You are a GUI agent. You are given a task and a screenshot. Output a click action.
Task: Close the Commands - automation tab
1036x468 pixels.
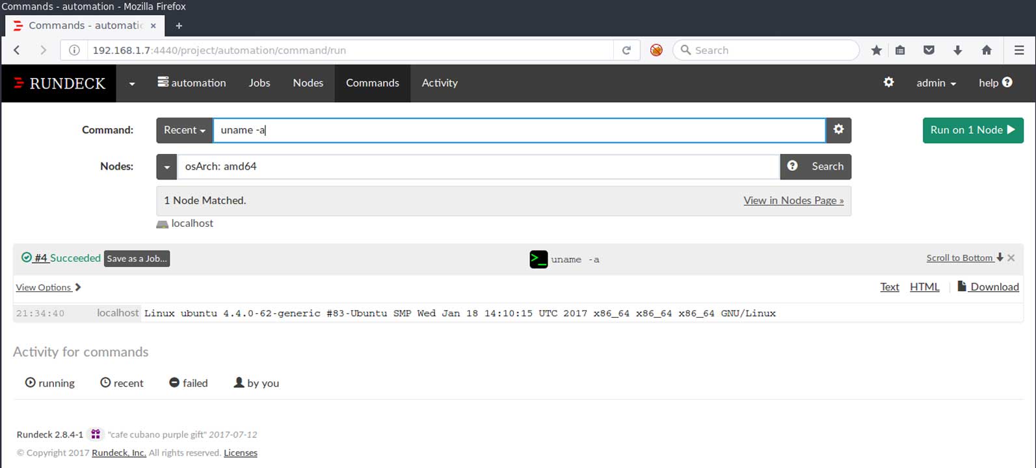(153, 25)
